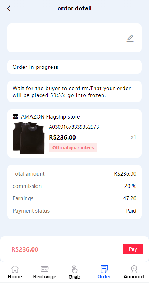Tap the red R$236.00 total at bottom
This screenshot has width=149, height=283.
click(x=25, y=249)
